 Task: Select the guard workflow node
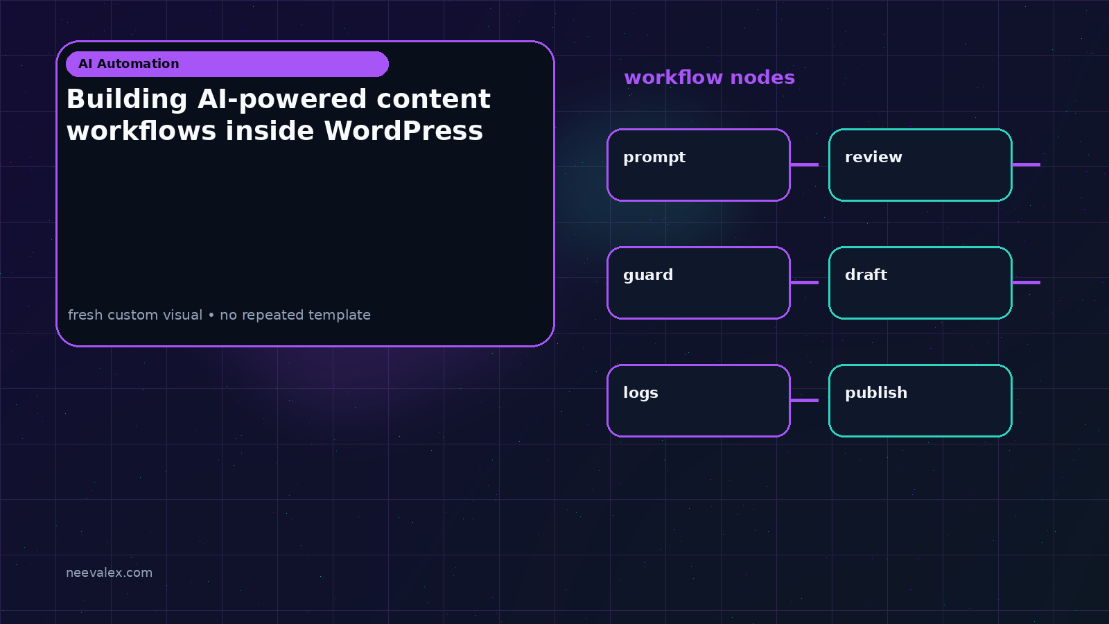(699, 283)
